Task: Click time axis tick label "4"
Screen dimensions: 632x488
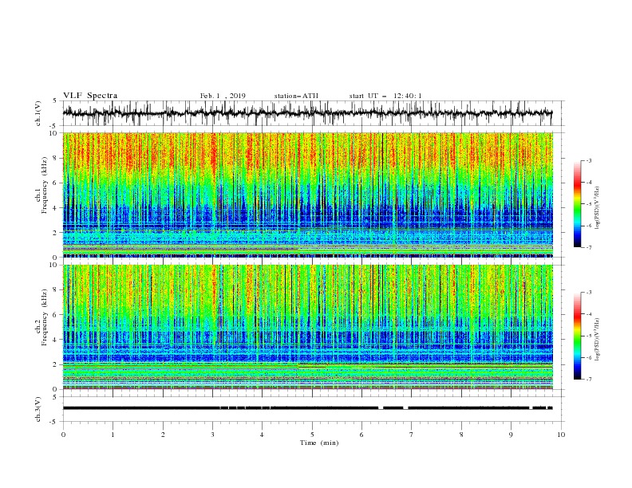Action: 262,435
